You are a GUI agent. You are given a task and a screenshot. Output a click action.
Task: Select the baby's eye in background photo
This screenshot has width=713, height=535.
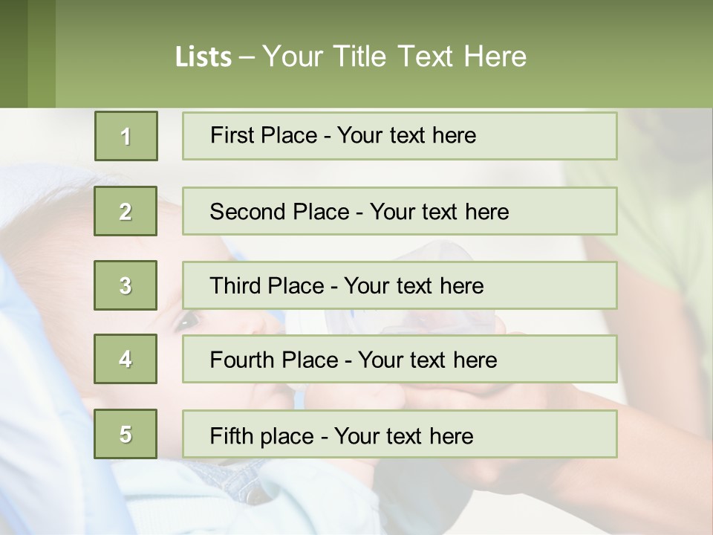186,321
